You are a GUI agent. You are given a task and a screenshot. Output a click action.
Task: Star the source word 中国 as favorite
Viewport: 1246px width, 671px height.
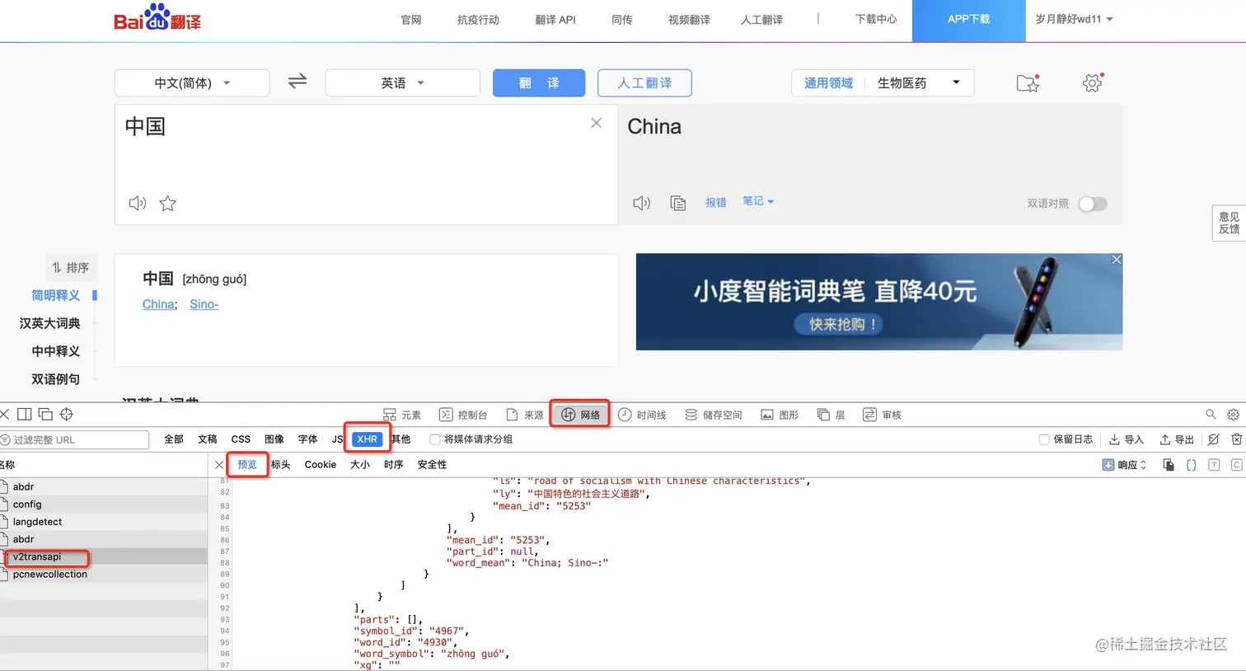[168, 203]
